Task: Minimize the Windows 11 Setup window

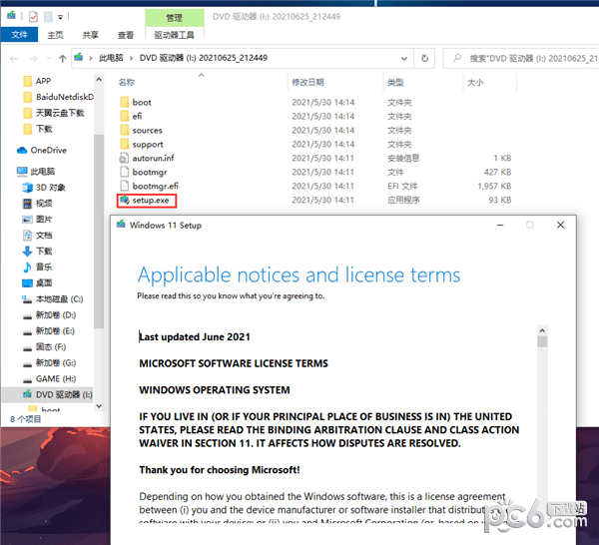Action: click(500, 225)
